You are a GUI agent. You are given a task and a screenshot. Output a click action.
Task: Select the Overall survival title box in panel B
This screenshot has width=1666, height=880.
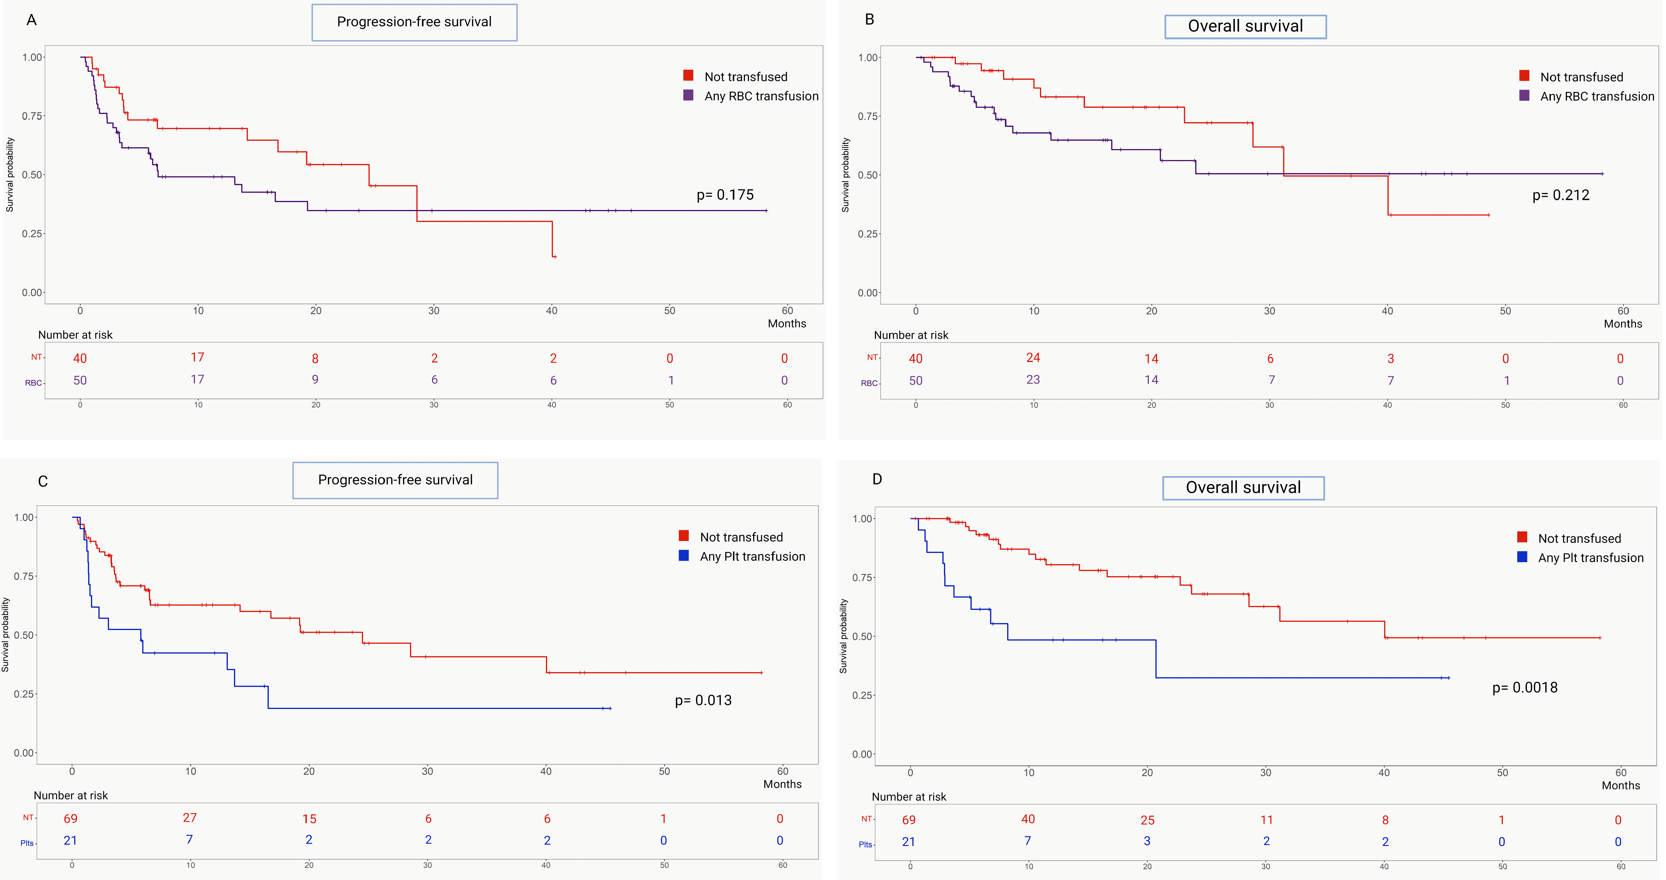click(x=1245, y=27)
